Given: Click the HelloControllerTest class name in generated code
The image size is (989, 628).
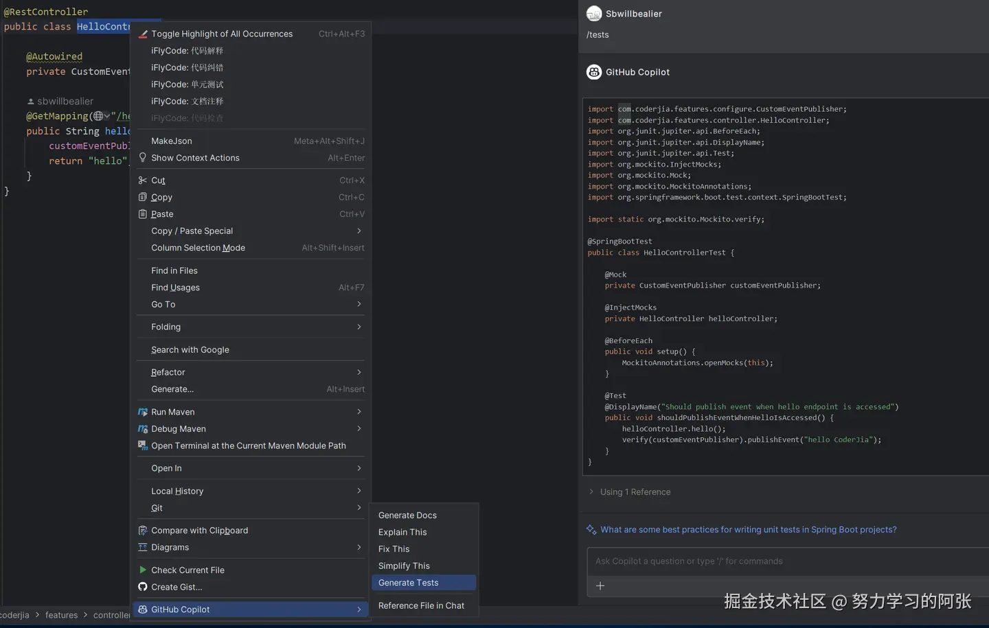Looking at the screenshot, I should [684, 253].
